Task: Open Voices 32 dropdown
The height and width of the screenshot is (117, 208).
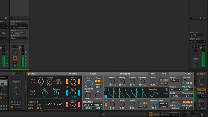Action: click(175, 90)
